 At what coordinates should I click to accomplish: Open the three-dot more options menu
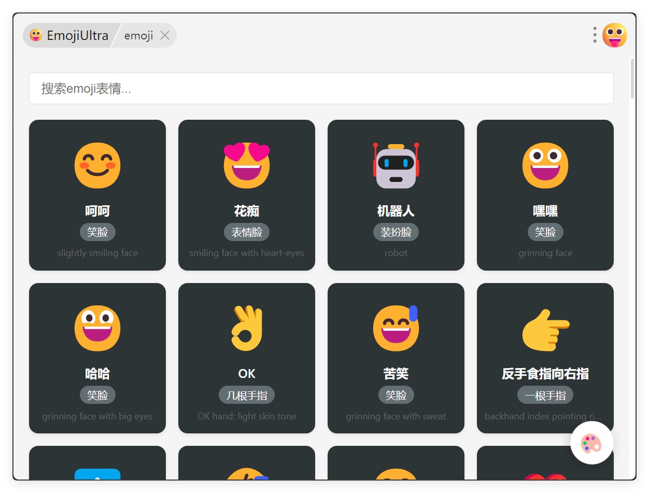[x=595, y=35]
